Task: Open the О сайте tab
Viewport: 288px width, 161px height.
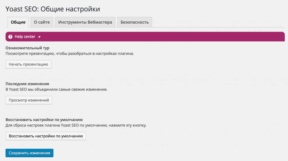Action: pyautogui.click(x=42, y=22)
